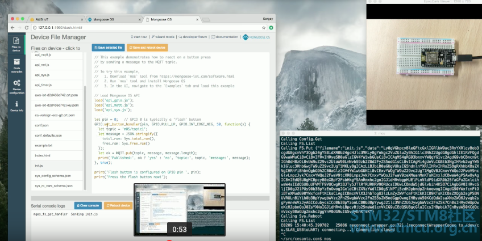Go forward in the browser

(x=20, y=28)
